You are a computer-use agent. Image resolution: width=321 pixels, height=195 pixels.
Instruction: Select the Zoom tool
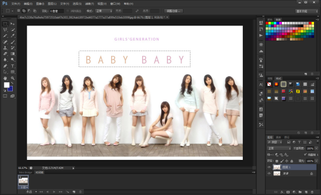[x=12, y=78]
